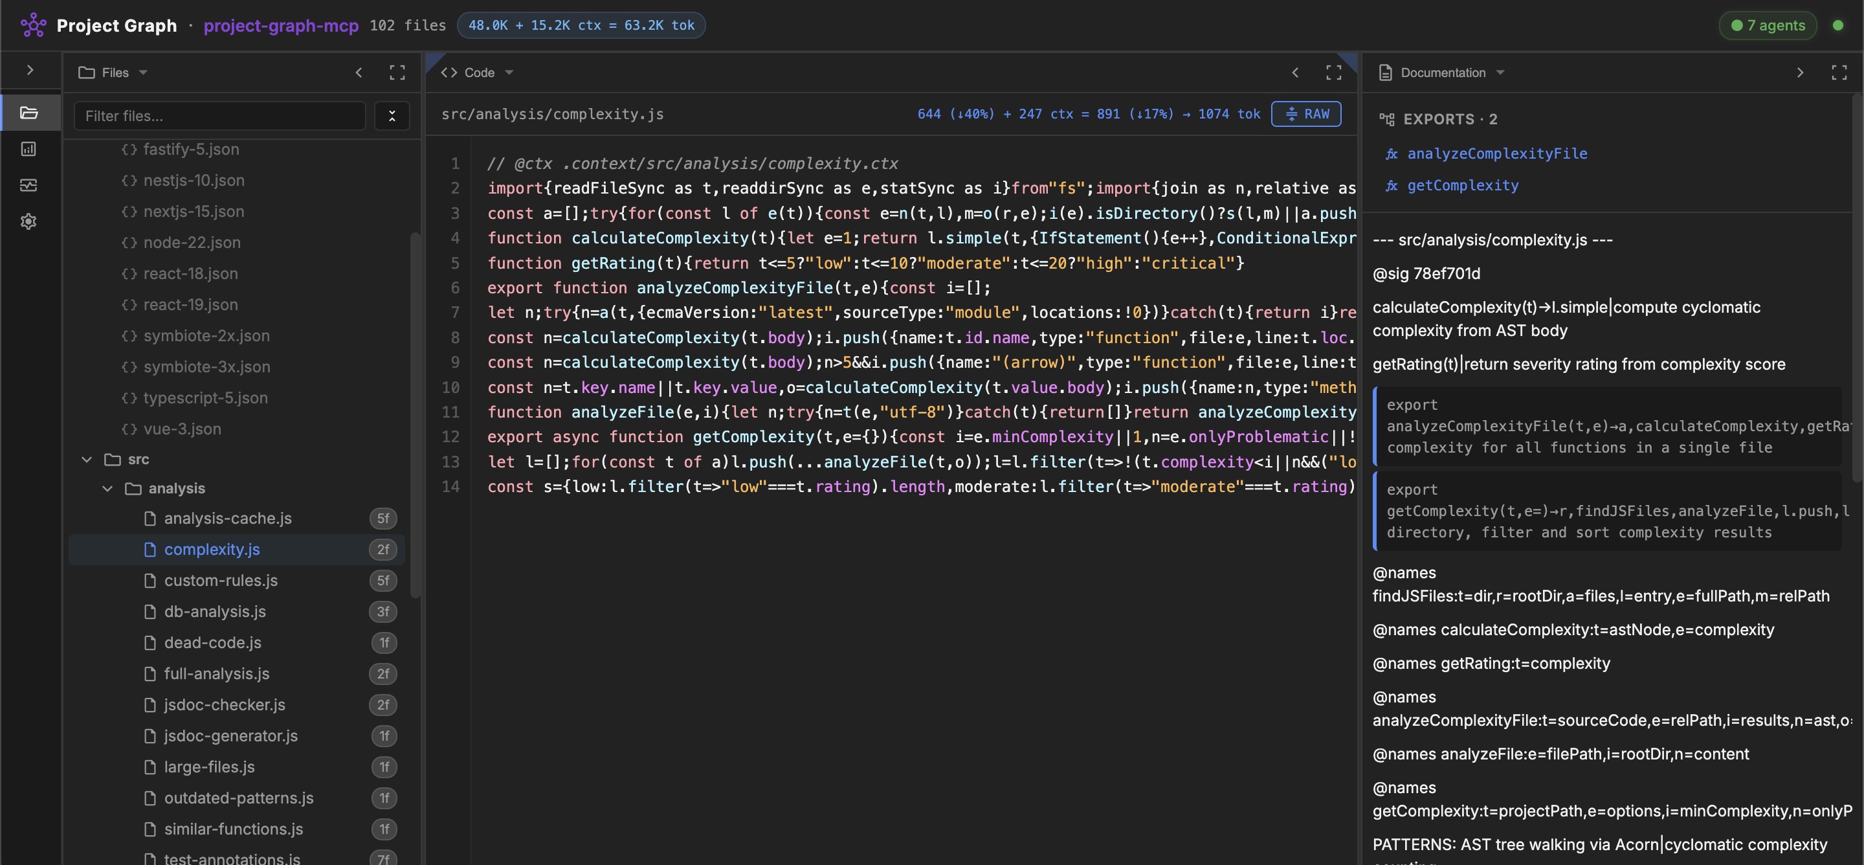
Task: Open the Code panel dropdown
Action: point(509,73)
